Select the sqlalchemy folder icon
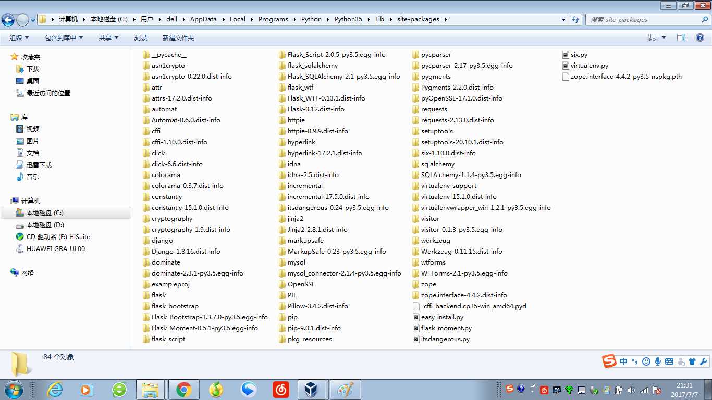Viewport: 712px width, 400px height. 416,164
